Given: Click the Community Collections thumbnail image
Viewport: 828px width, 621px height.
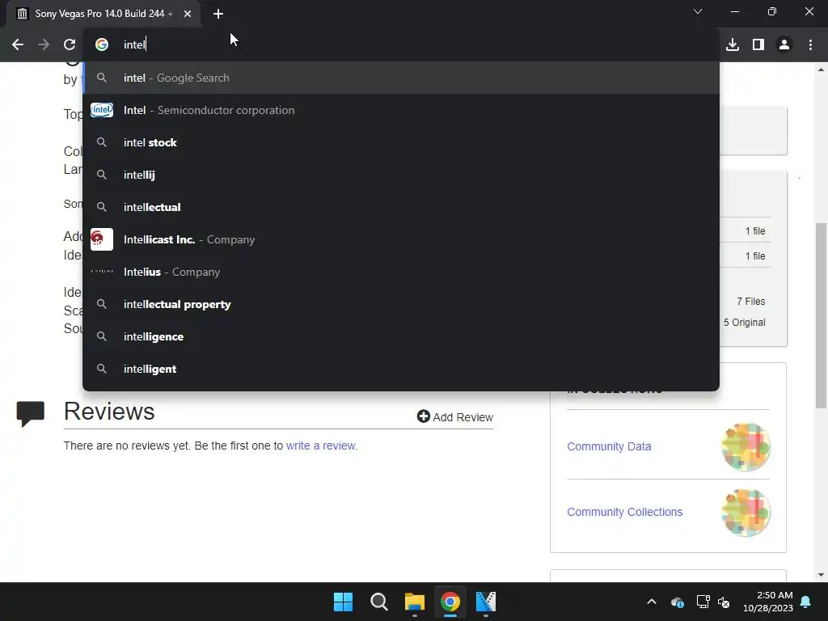Looking at the screenshot, I should pyautogui.click(x=746, y=512).
